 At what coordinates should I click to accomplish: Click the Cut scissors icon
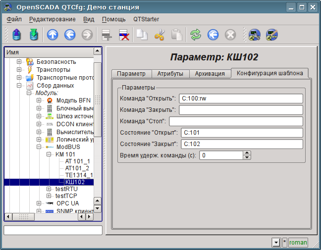160,35
